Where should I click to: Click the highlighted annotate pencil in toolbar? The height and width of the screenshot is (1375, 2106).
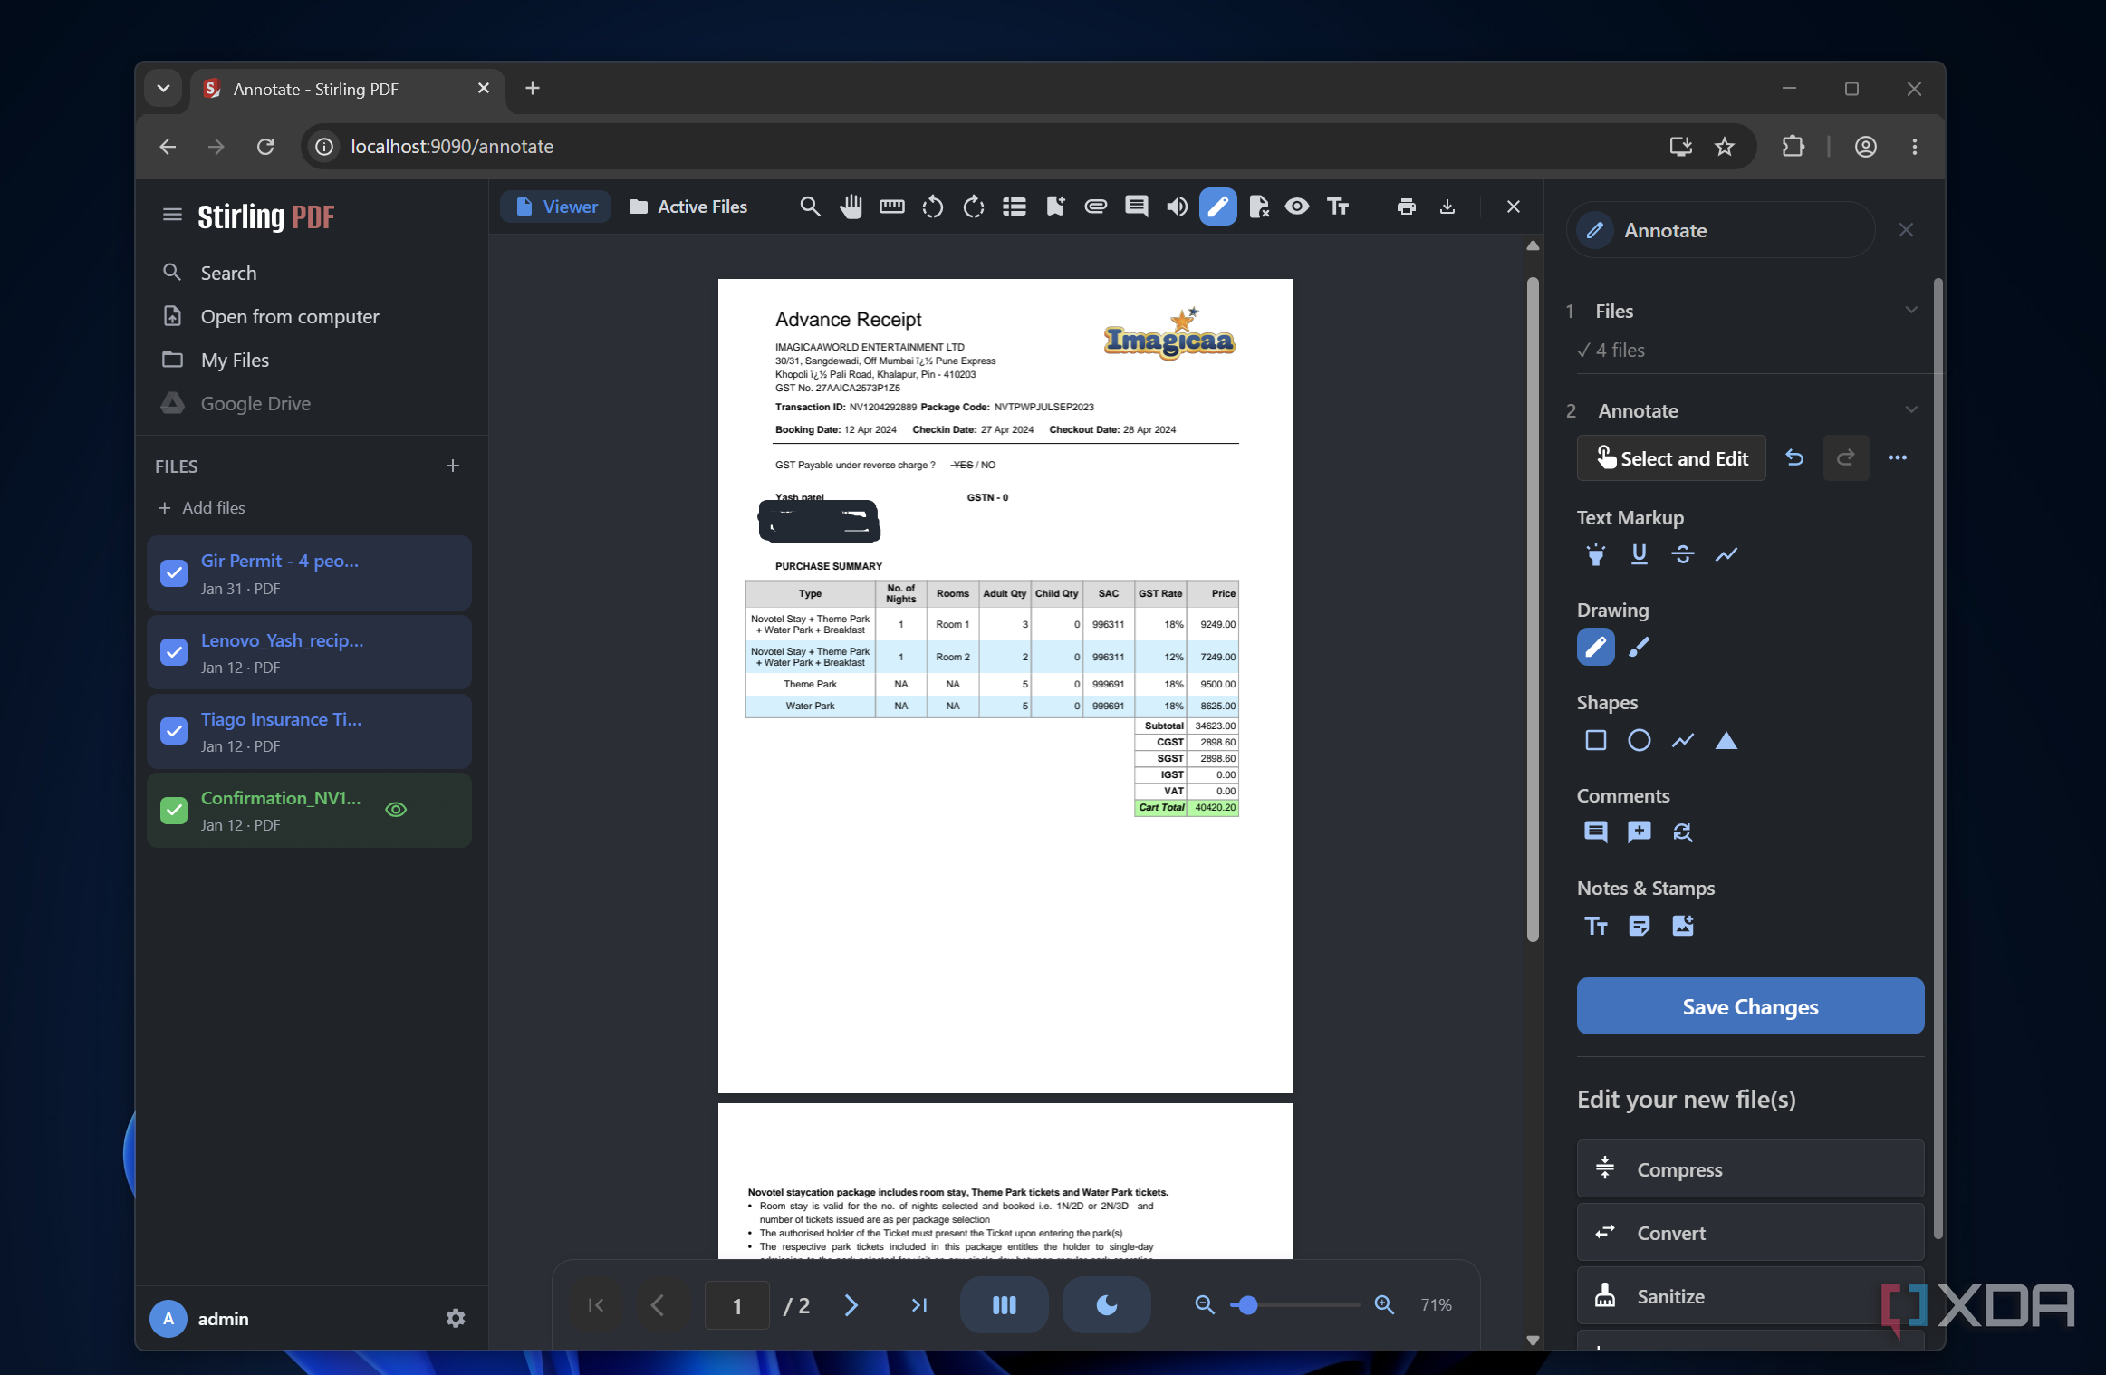click(x=1218, y=207)
